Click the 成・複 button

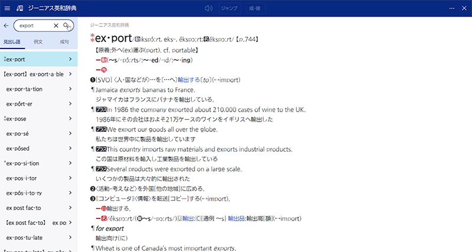255,8
